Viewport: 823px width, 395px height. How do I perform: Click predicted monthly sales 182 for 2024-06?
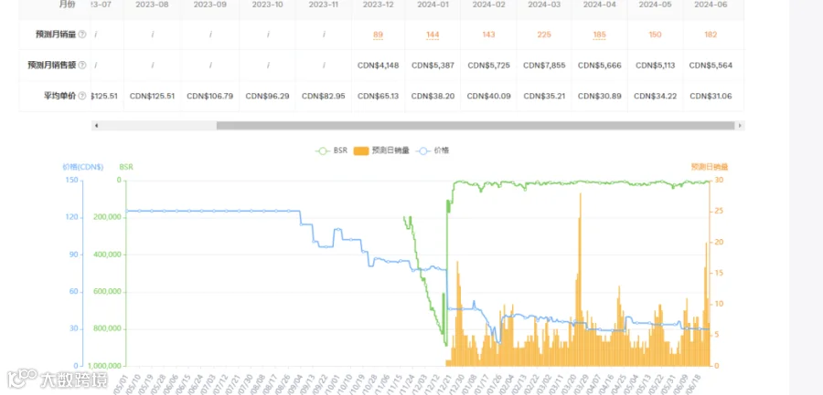coord(711,35)
